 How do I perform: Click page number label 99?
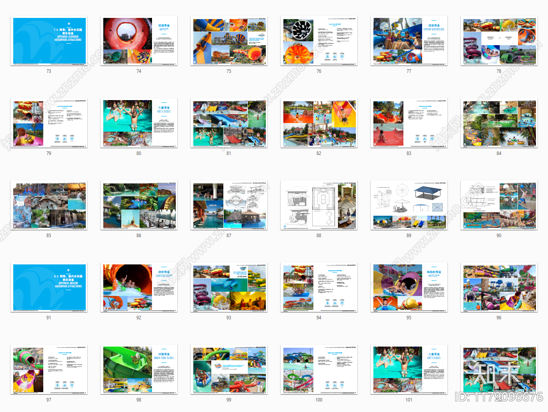tap(229, 400)
